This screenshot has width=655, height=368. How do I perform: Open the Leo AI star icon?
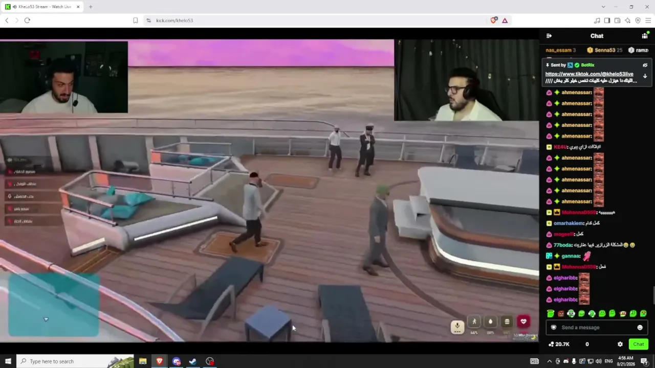tap(627, 20)
